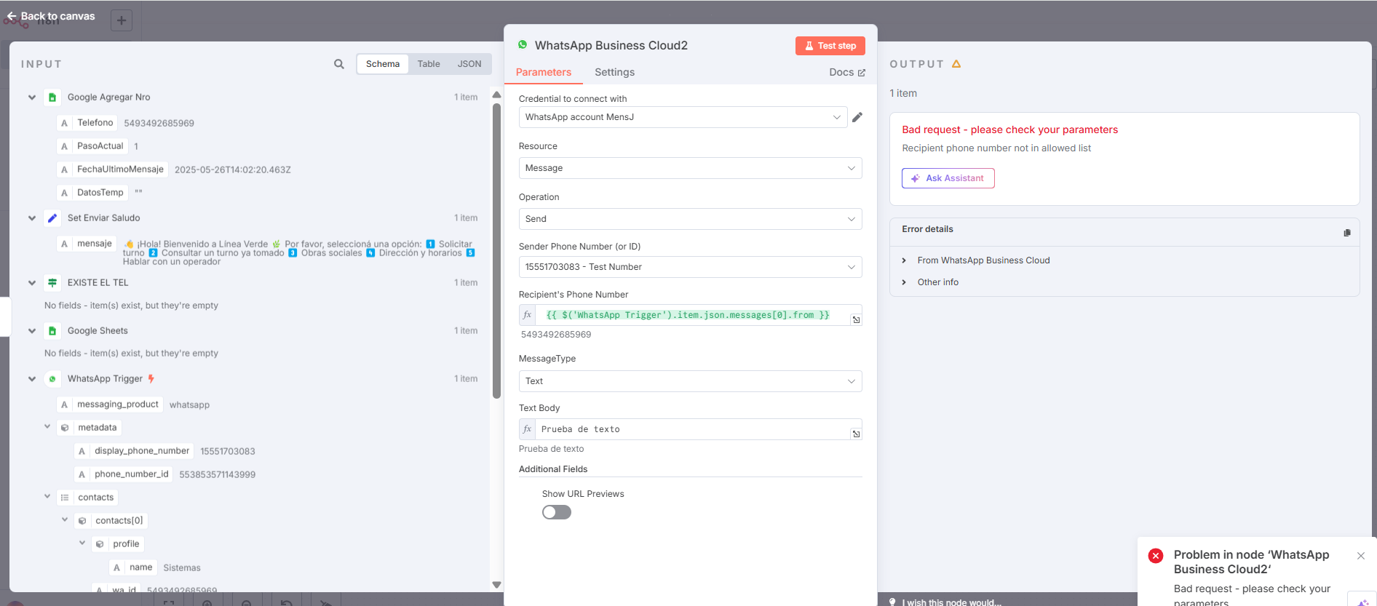Dismiss the error notification toast
The image size is (1377, 606).
(1361, 556)
